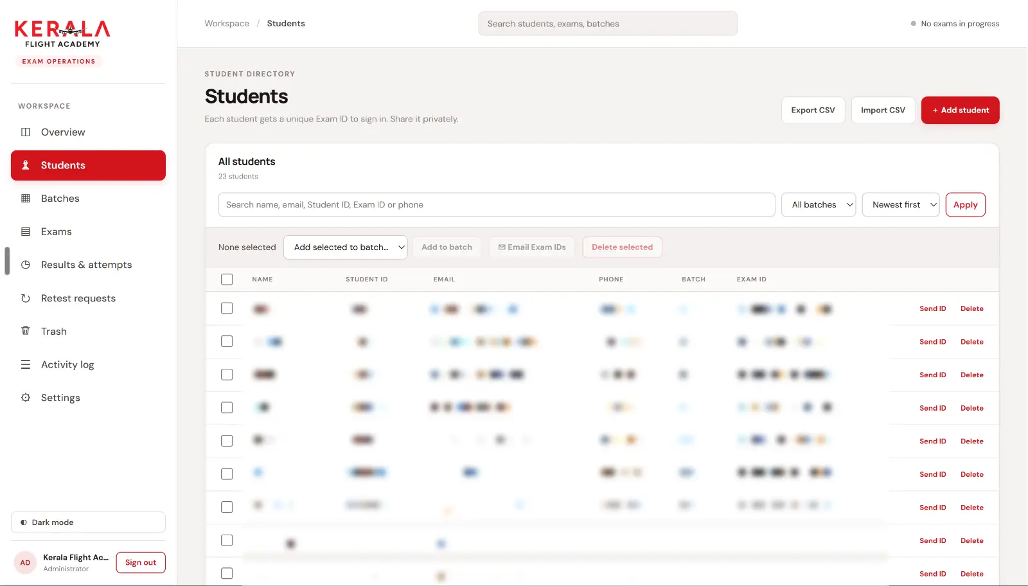Check the fourth student row checkbox
Image resolution: width=1028 pixels, height=586 pixels.
(x=227, y=407)
